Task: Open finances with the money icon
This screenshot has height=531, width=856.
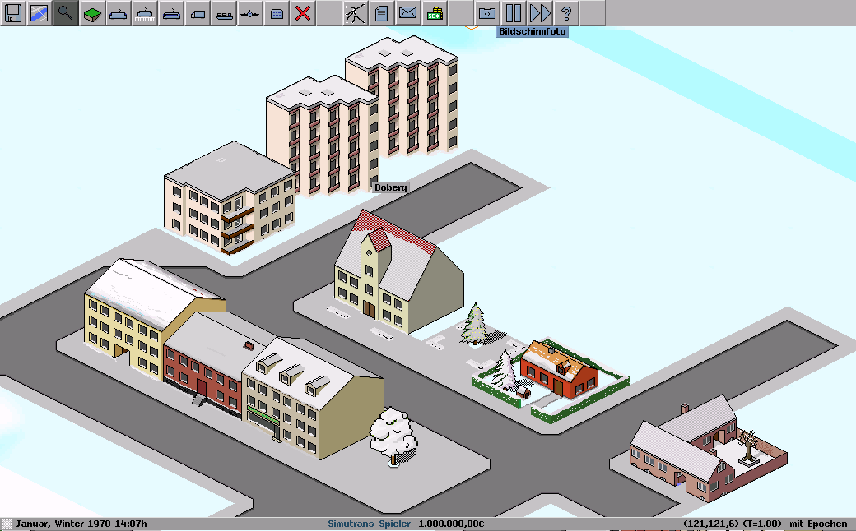Action: pyautogui.click(x=434, y=13)
